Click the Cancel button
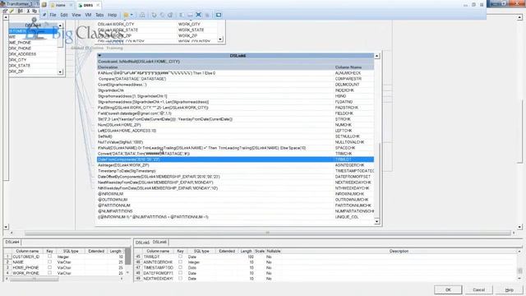Viewport: 526px width, 296px height. tap(478, 289)
